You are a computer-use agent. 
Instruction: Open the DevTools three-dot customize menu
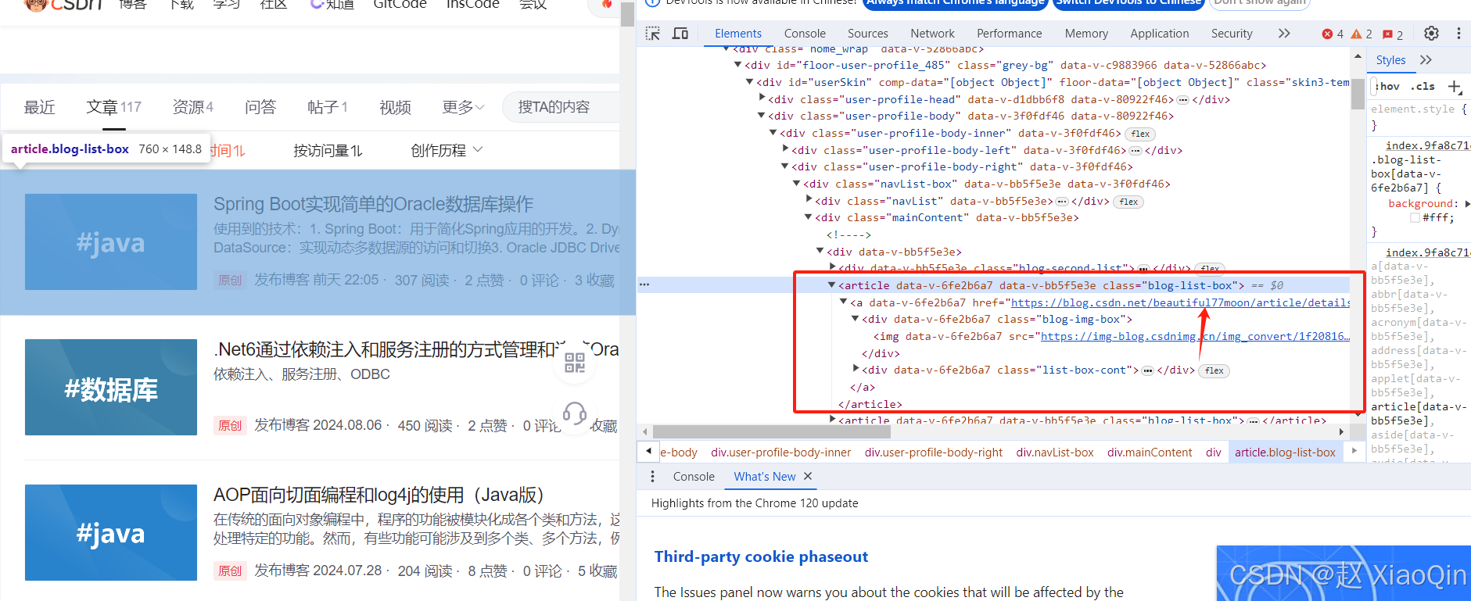click(1458, 34)
